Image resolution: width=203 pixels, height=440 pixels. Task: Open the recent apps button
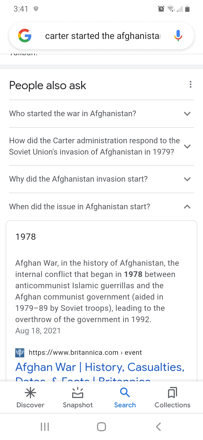[45, 426]
